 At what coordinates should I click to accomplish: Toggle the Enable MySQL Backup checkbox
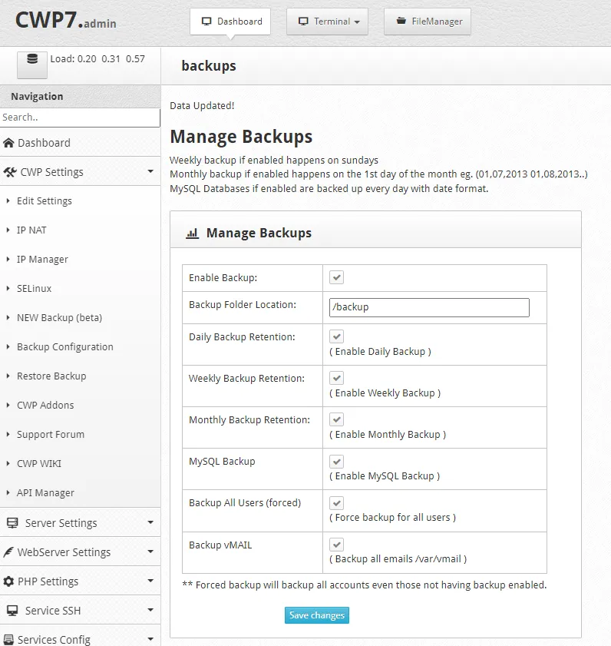pyautogui.click(x=336, y=462)
